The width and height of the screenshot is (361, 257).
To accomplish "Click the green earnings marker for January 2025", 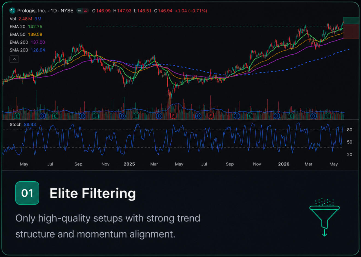I will (135, 116).
